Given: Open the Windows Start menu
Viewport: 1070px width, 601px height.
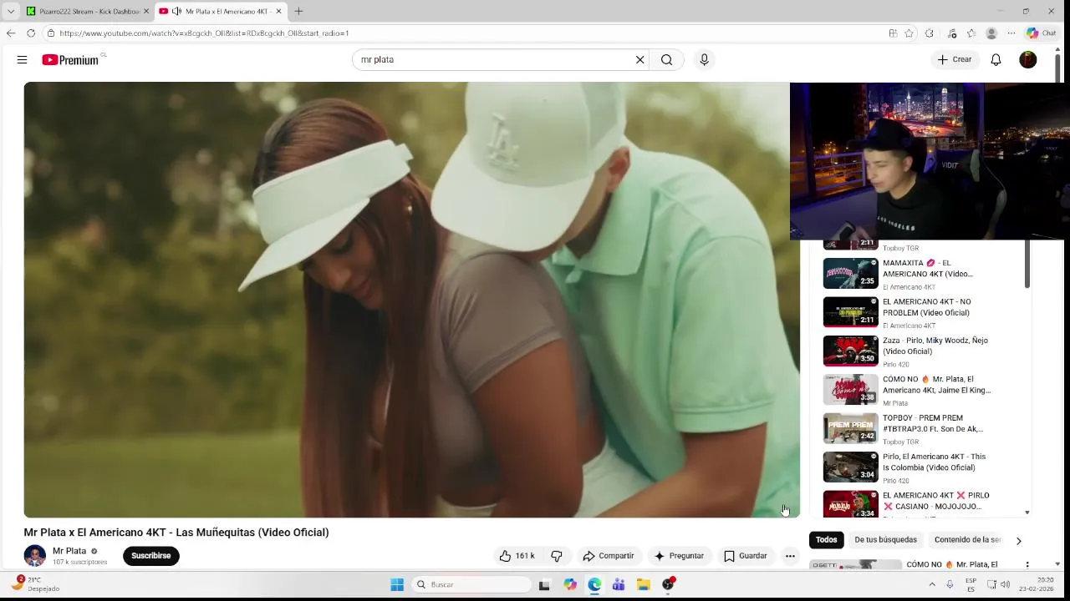Looking at the screenshot, I should pyautogui.click(x=397, y=584).
